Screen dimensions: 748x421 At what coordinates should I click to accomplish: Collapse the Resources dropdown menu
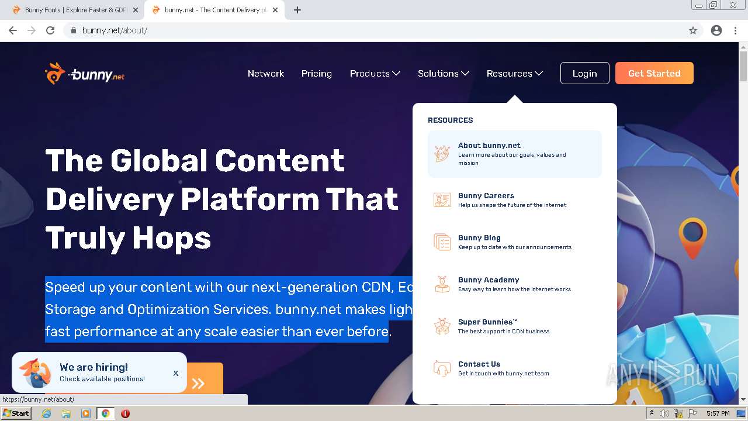pos(514,74)
